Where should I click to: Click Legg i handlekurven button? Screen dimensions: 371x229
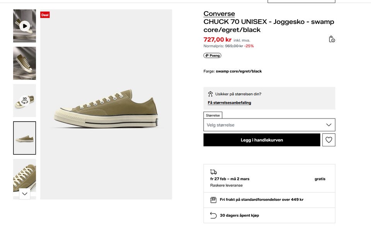[262, 140]
